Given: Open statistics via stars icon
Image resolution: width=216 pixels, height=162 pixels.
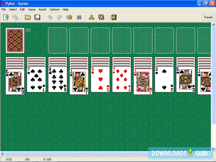Looking at the screenshot, I should (92, 17).
